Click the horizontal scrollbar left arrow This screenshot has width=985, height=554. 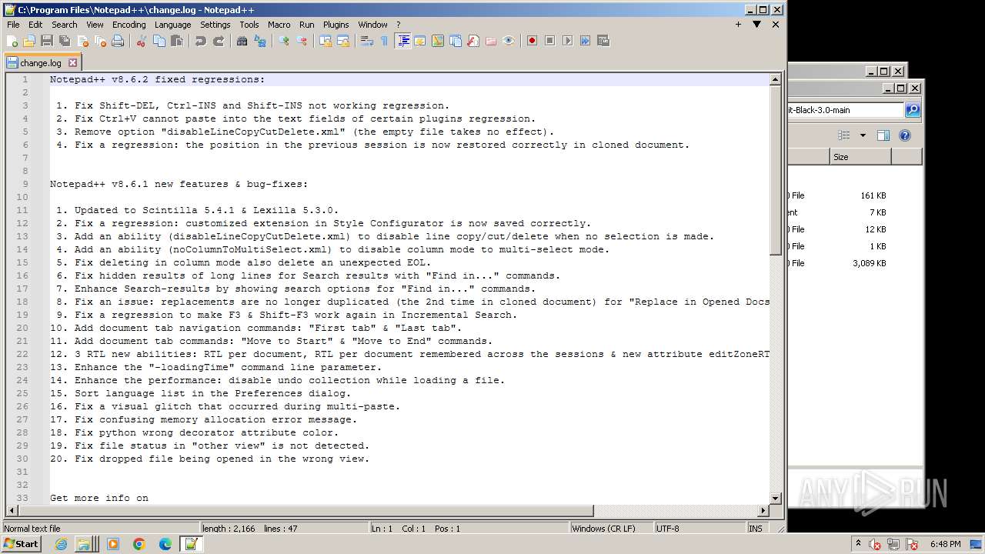12,510
